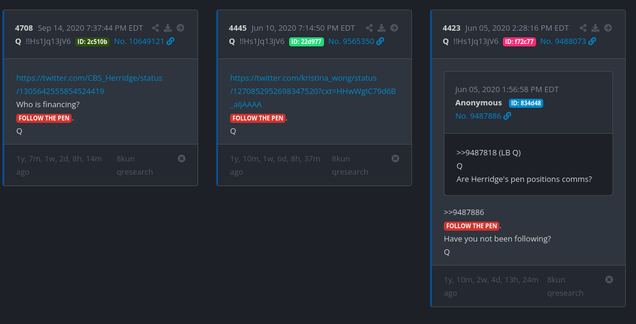Click the ID: 834d48 badge
Viewport: 636px width, 324px height.
pyautogui.click(x=526, y=103)
